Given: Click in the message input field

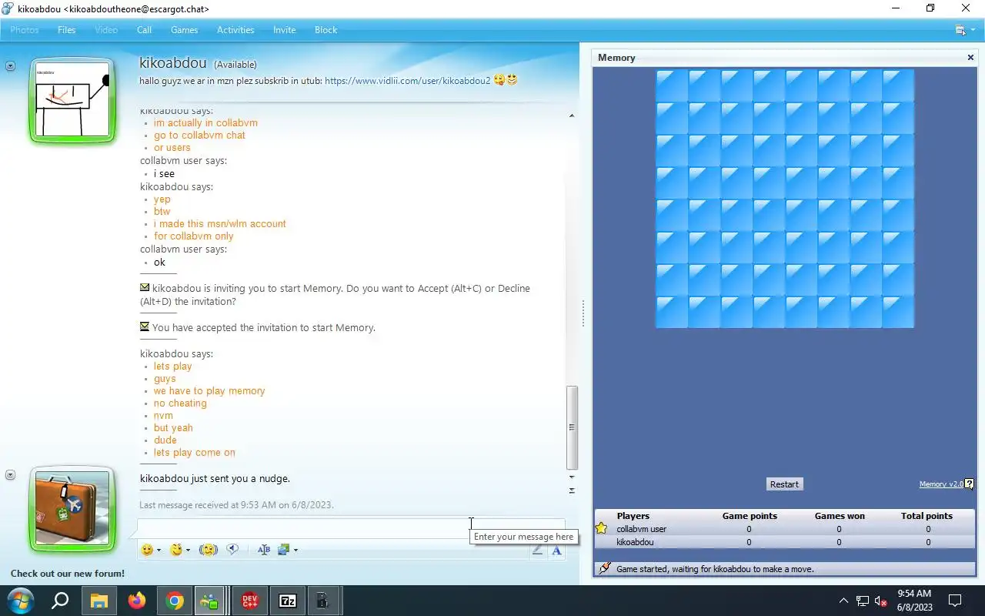Looking at the screenshot, I should (351, 528).
